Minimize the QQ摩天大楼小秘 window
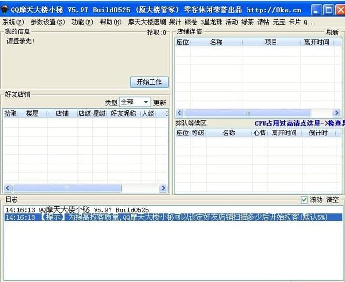Screen dimensions: 345x282 click(x=317, y=10)
